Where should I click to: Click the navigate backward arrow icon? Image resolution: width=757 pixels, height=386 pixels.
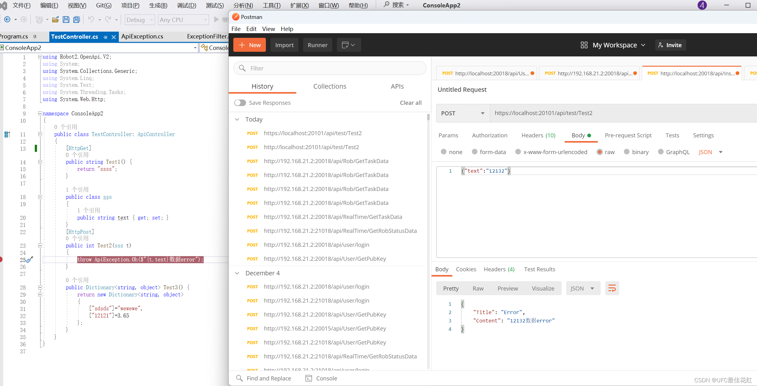point(7,20)
